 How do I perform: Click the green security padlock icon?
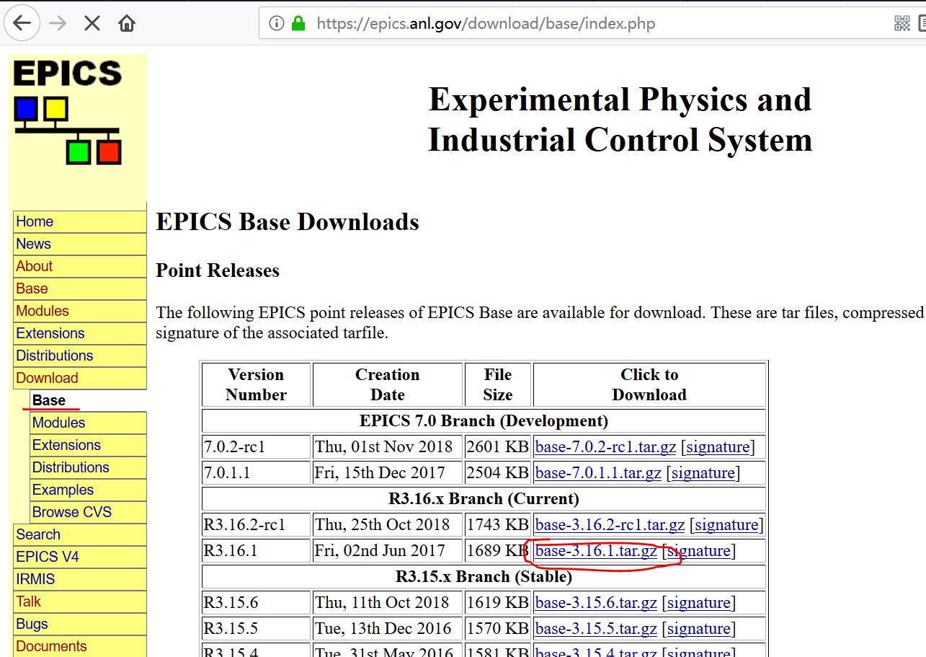(x=298, y=22)
